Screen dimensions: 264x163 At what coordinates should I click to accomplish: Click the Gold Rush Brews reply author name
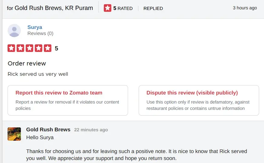(x=48, y=129)
